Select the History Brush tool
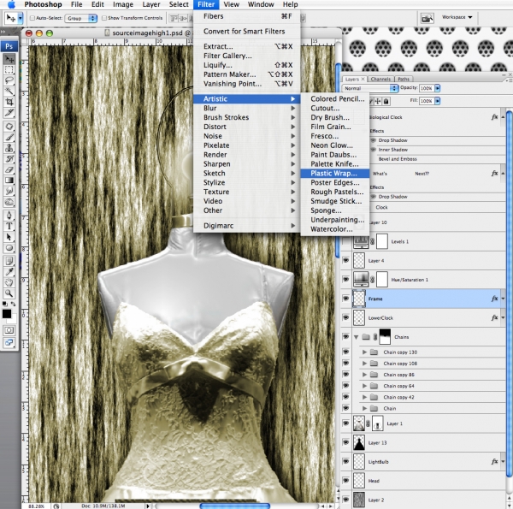 pyautogui.click(x=9, y=159)
